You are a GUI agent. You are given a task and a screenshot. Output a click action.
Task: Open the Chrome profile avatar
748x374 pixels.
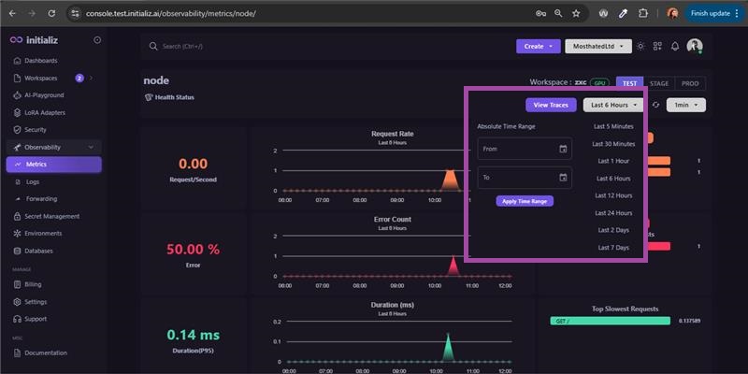[672, 13]
